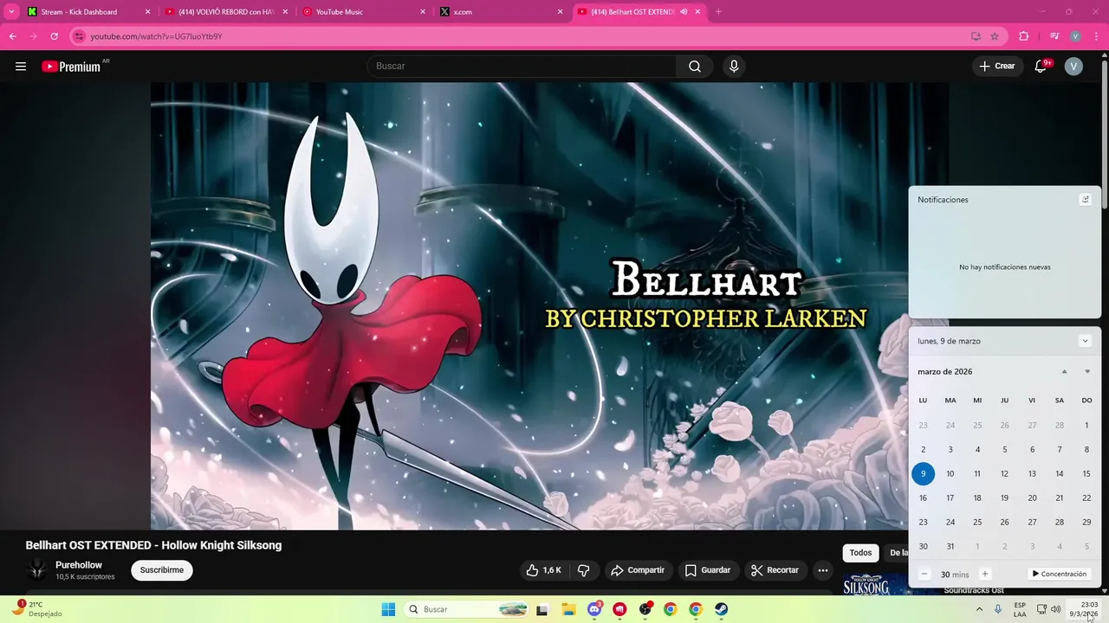This screenshot has height=623, width=1109.
Task: Switch to x.com tab
Action: pyautogui.click(x=501, y=12)
